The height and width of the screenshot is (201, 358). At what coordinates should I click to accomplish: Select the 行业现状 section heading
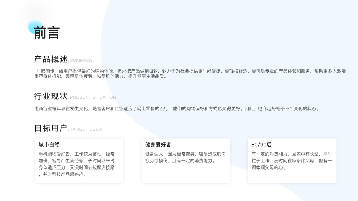pos(51,96)
